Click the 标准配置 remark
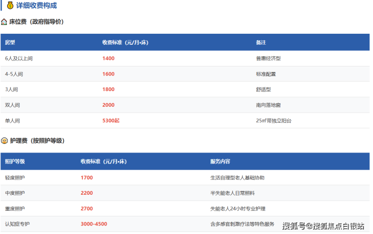This screenshot has width=373, height=234. click(266, 74)
